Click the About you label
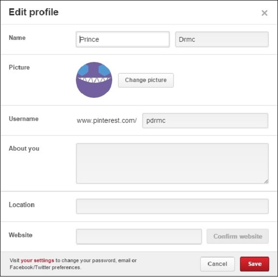Screen dimensions: 278x277 (x=24, y=149)
